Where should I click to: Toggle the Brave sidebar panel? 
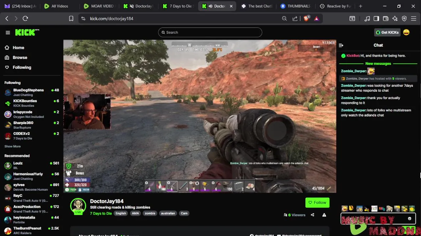pyautogui.click(x=377, y=19)
